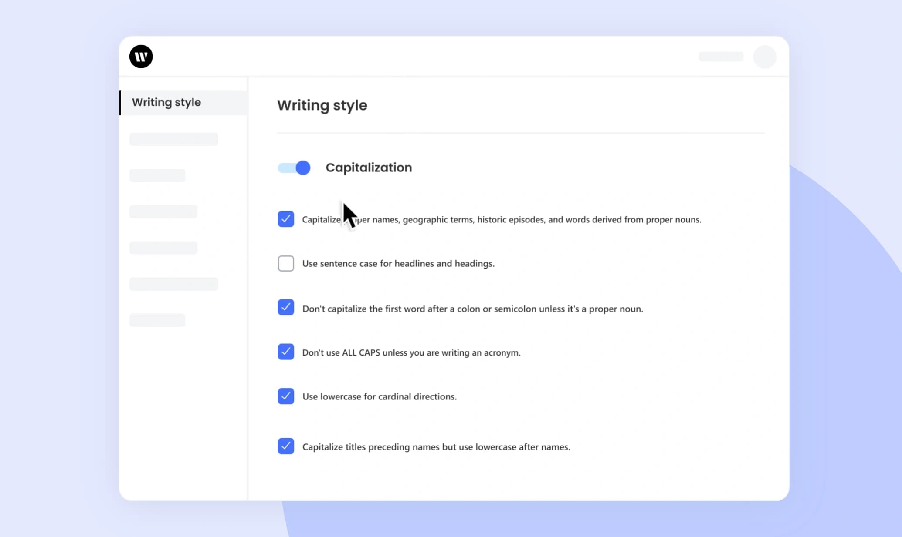Screen dimensions: 902x537
Task: Uncheck capitalize titles preceding names rule
Action: [286, 446]
